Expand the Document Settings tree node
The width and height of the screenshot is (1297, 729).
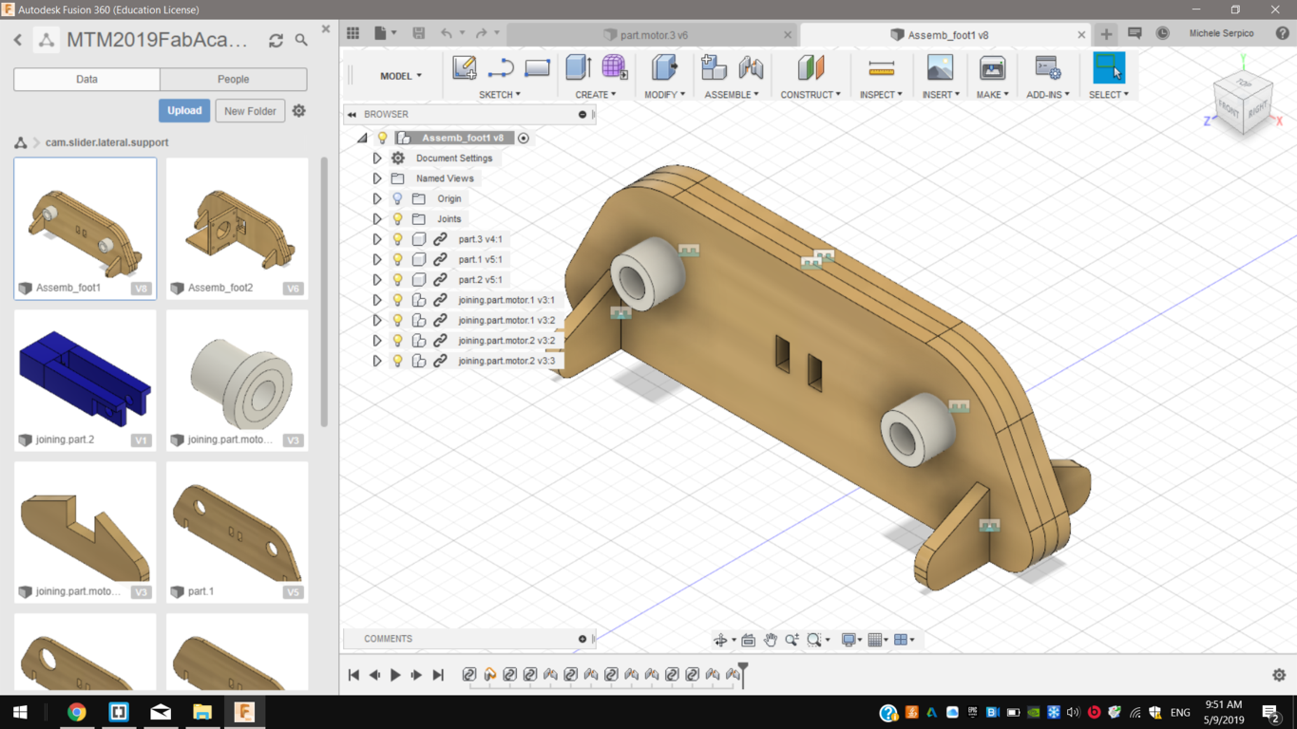click(x=377, y=159)
